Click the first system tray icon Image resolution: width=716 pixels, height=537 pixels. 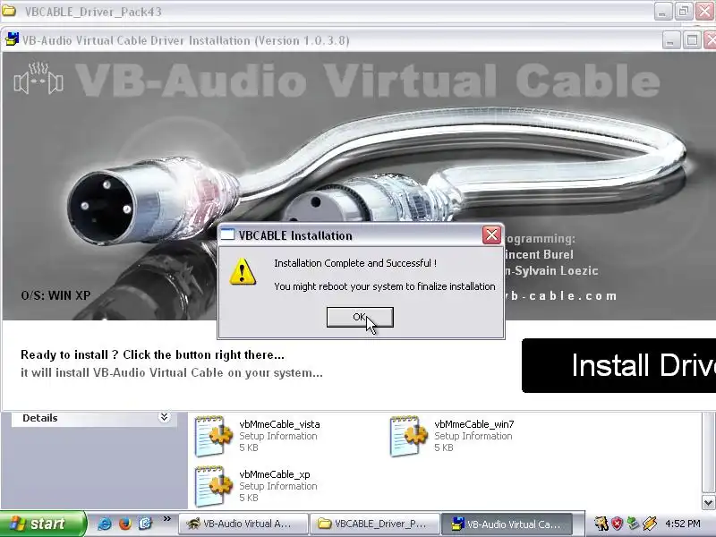pos(601,524)
